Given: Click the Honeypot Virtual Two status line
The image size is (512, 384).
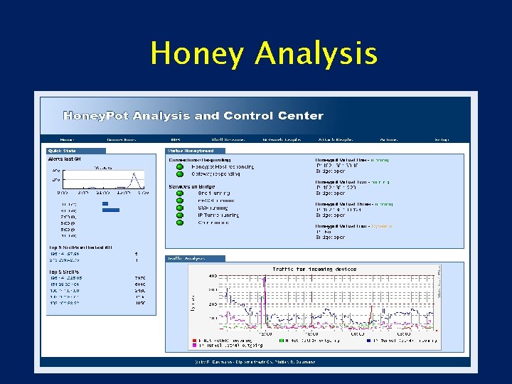Looking at the screenshot, I should (352, 182).
